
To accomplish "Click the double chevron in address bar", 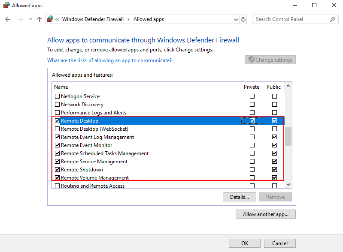I will (x=57, y=19).
